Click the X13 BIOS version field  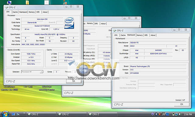coord(158,70)
